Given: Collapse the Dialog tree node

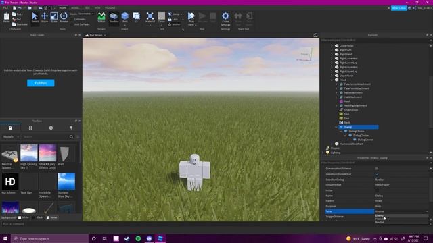Looking at the screenshot, I should pos(336,127).
